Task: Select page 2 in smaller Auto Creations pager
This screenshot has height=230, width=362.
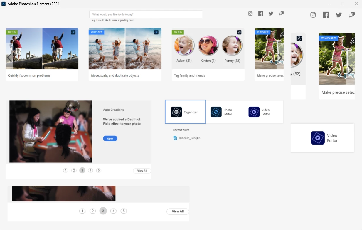Action: (74, 170)
